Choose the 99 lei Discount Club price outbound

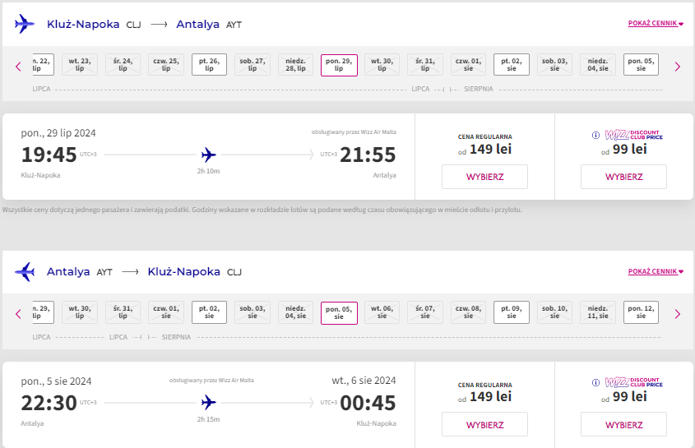point(624,177)
